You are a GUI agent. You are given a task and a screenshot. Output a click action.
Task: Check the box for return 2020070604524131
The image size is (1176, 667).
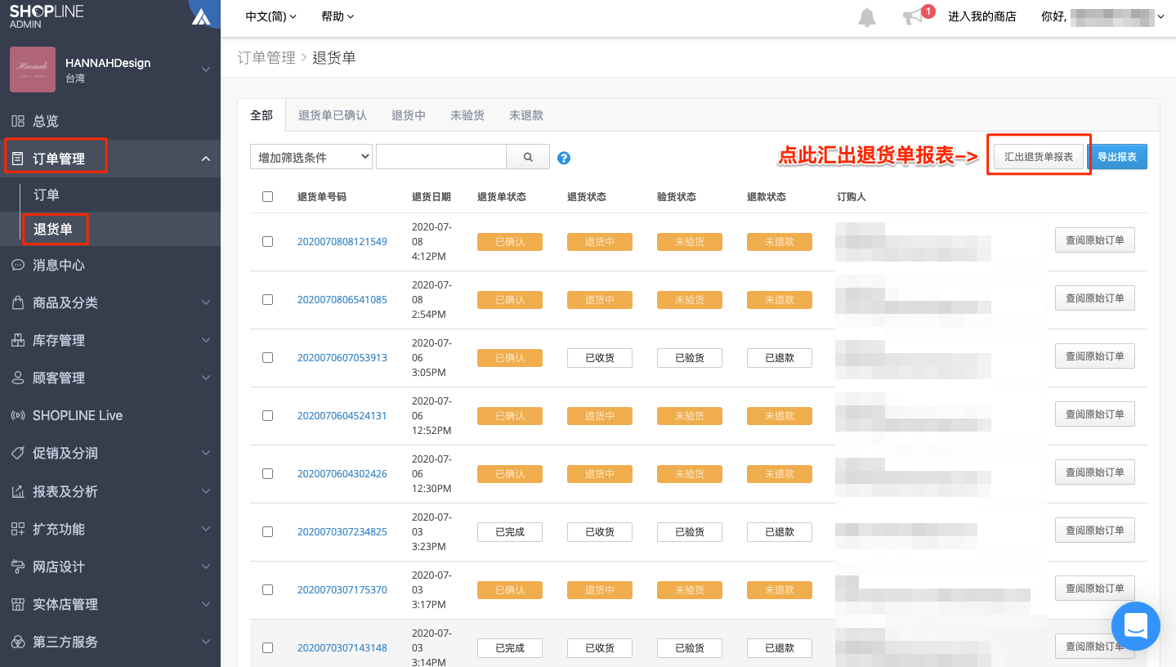click(267, 416)
